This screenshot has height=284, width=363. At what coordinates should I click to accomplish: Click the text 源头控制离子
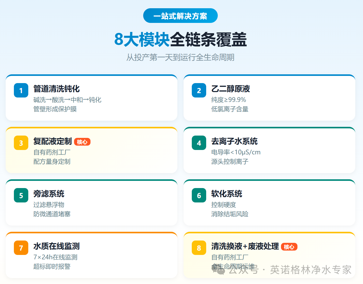(230, 162)
